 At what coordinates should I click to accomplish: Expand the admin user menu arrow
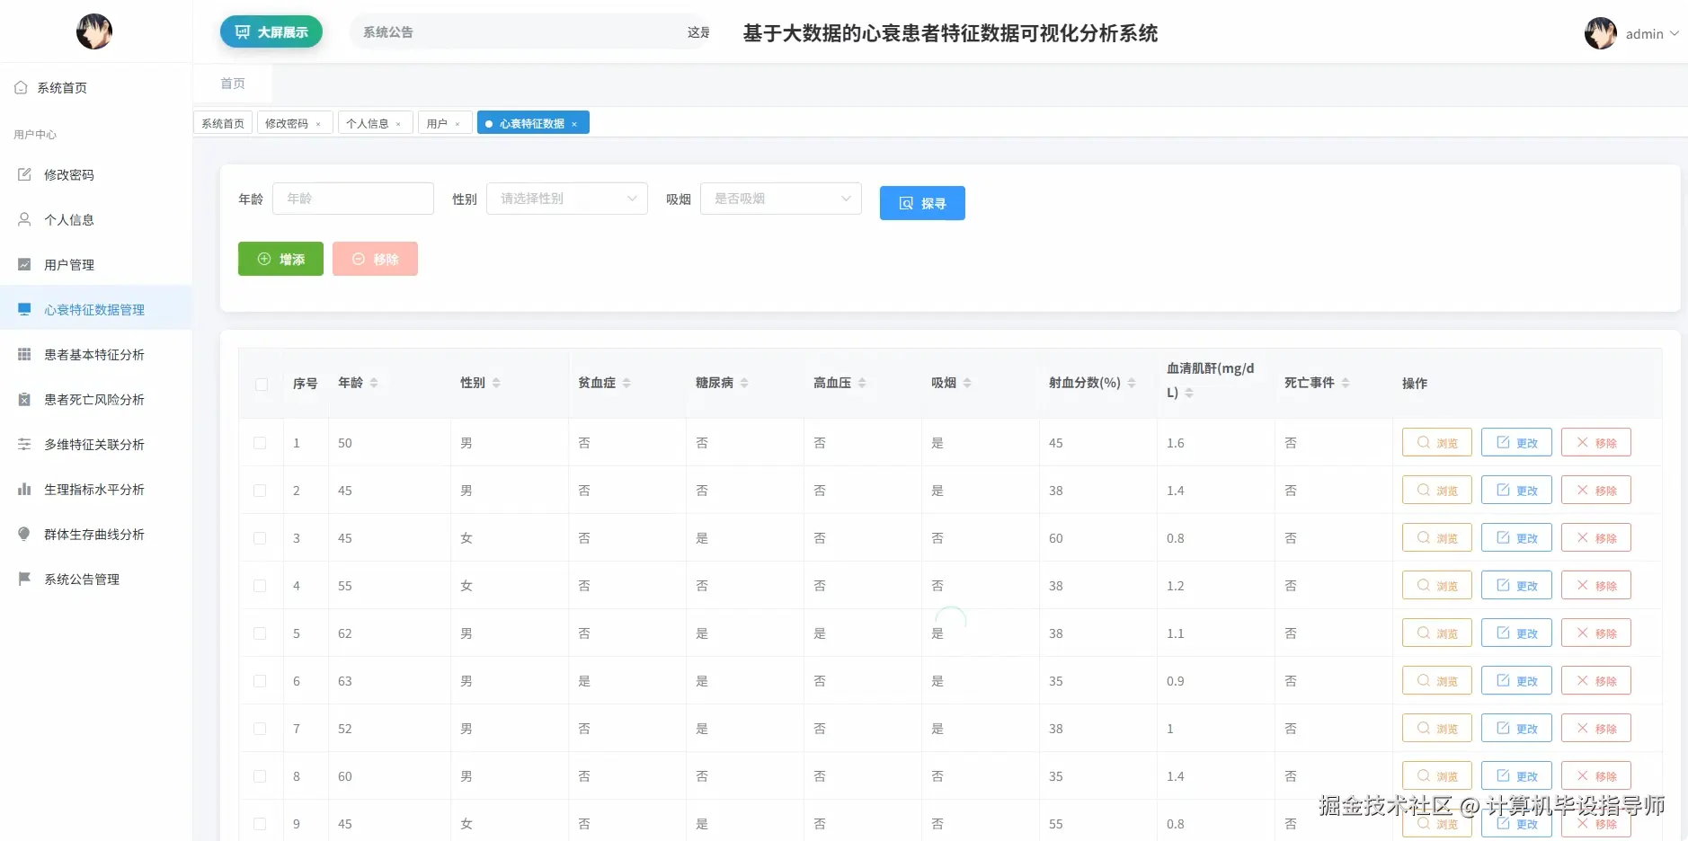pos(1674,34)
